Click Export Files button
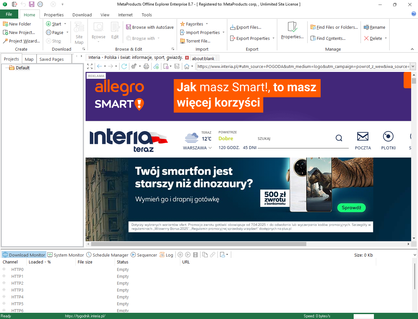This screenshot has width=418, height=319. pyautogui.click(x=246, y=27)
